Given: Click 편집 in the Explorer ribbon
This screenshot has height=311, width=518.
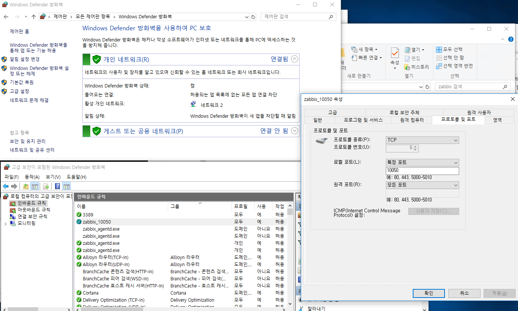Looking at the screenshot, I should click(412, 58).
